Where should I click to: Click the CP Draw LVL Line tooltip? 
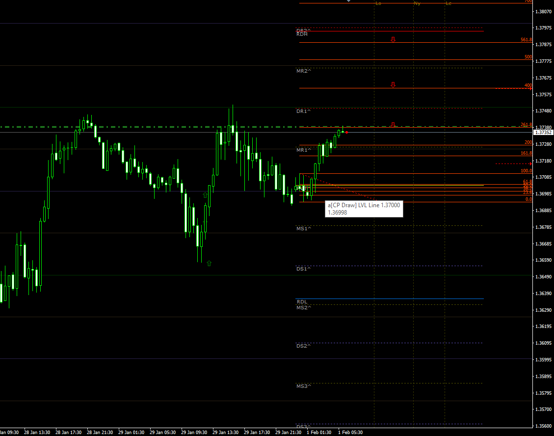tap(364, 209)
